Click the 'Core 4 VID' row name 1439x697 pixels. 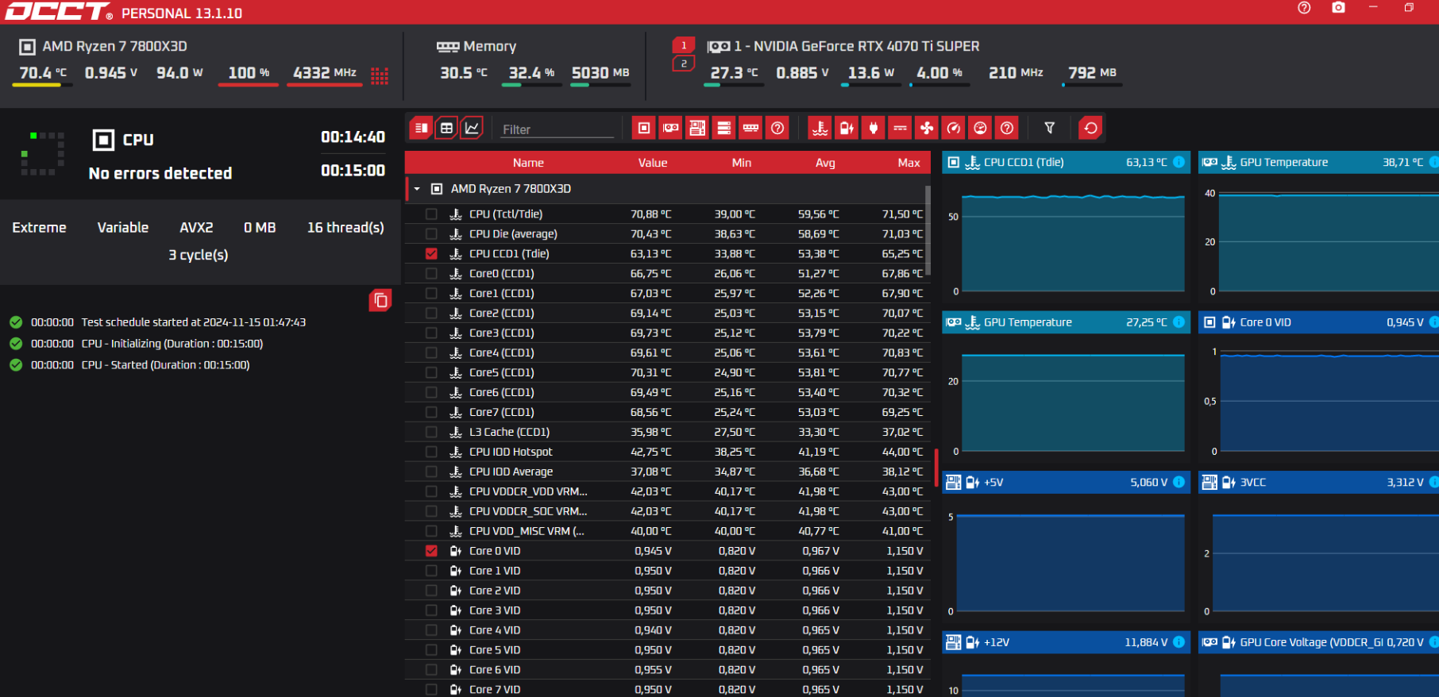(x=495, y=630)
